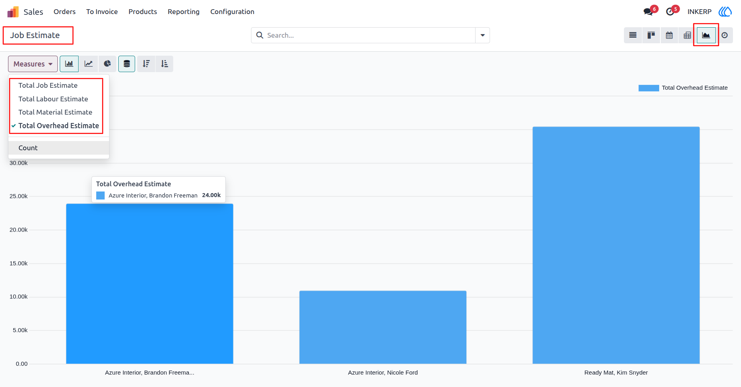The height and width of the screenshot is (387, 741).
Task: Sort chart in ascending order
Action: click(164, 64)
